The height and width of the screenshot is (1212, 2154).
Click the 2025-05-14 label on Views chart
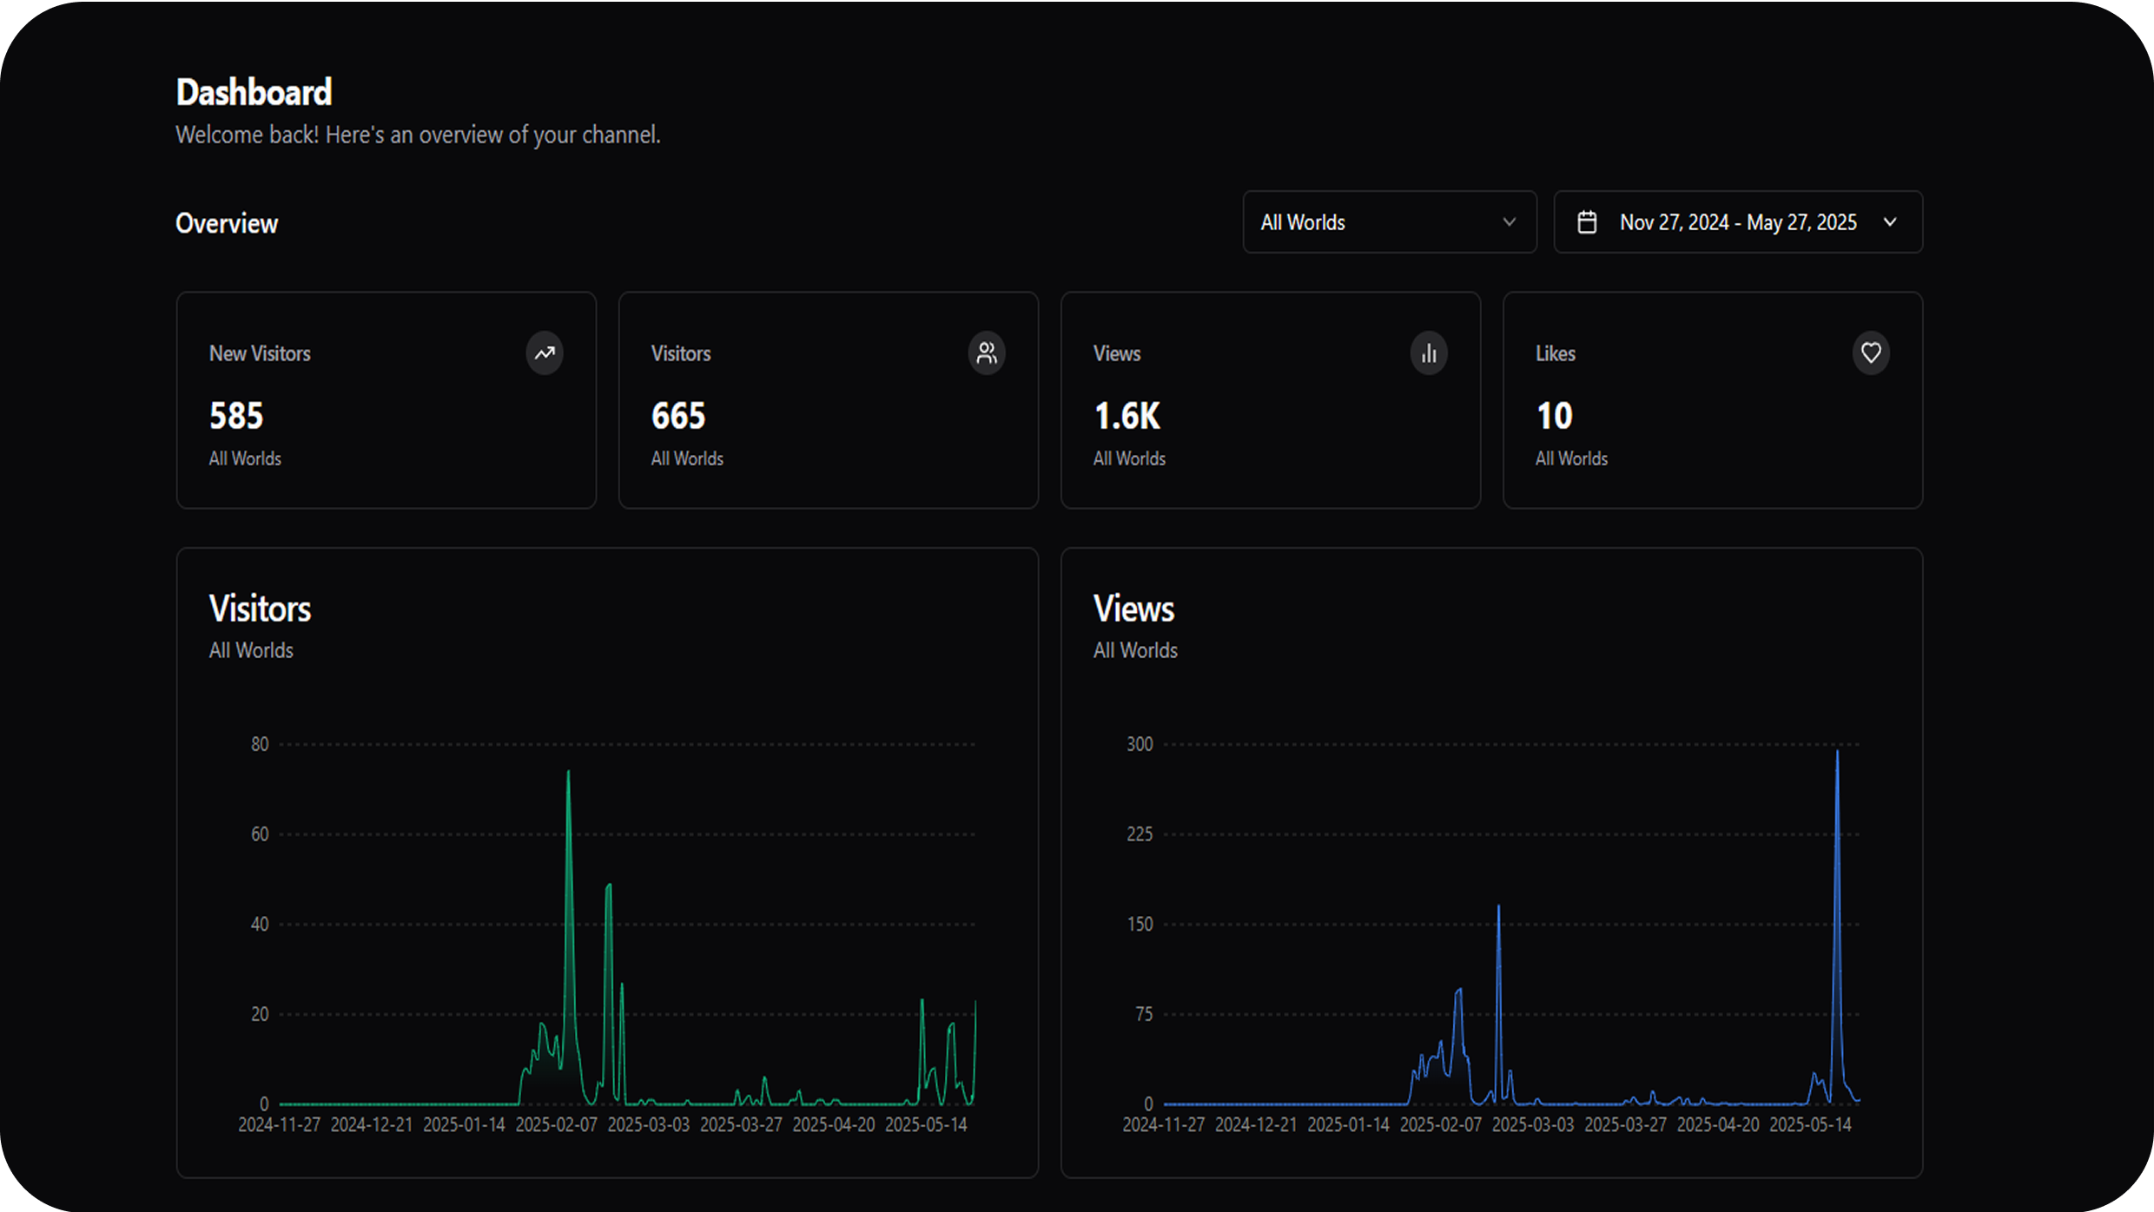coord(1810,1125)
